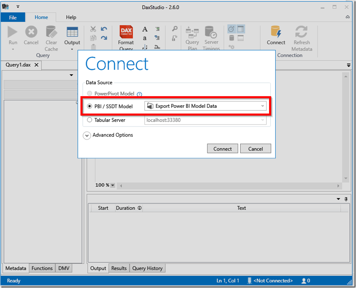Screen dimensions: 356x288
Task: Switch to the DMV tab
Action: (x=64, y=268)
